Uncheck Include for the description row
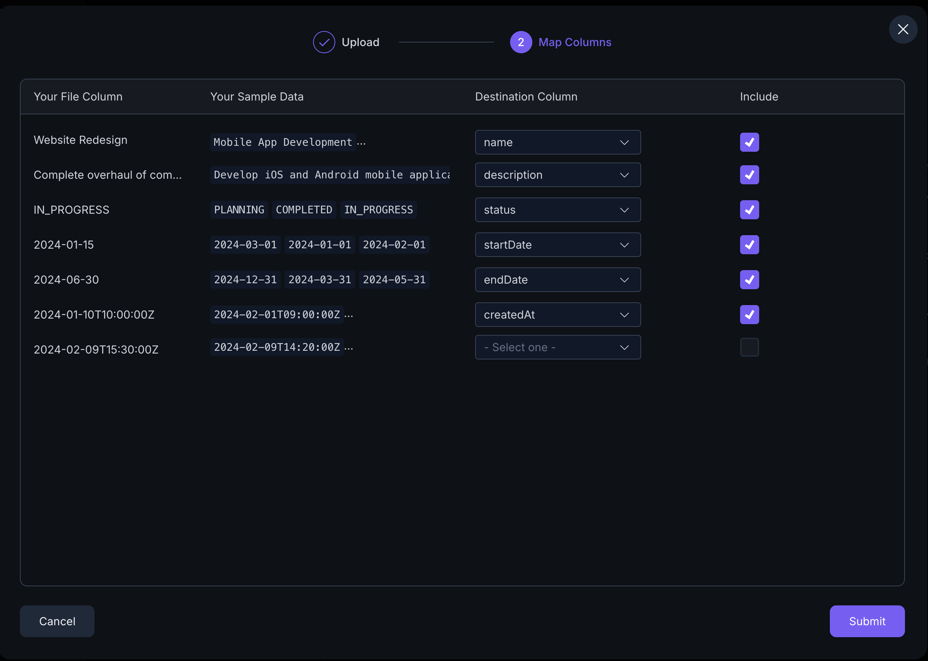928x661 pixels. click(749, 175)
